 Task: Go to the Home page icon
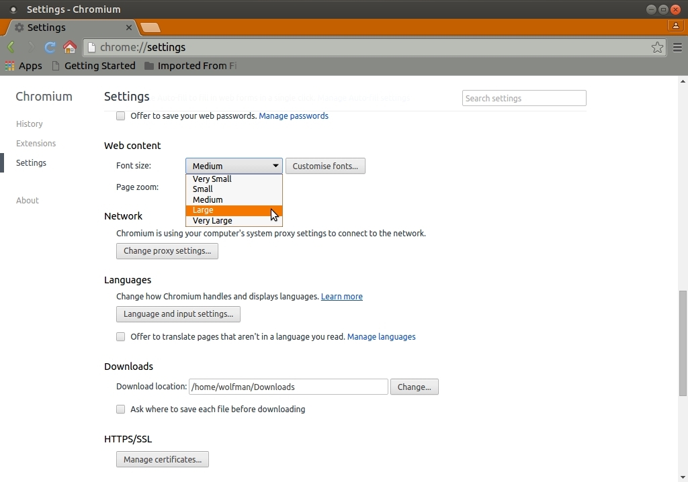[x=69, y=47]
